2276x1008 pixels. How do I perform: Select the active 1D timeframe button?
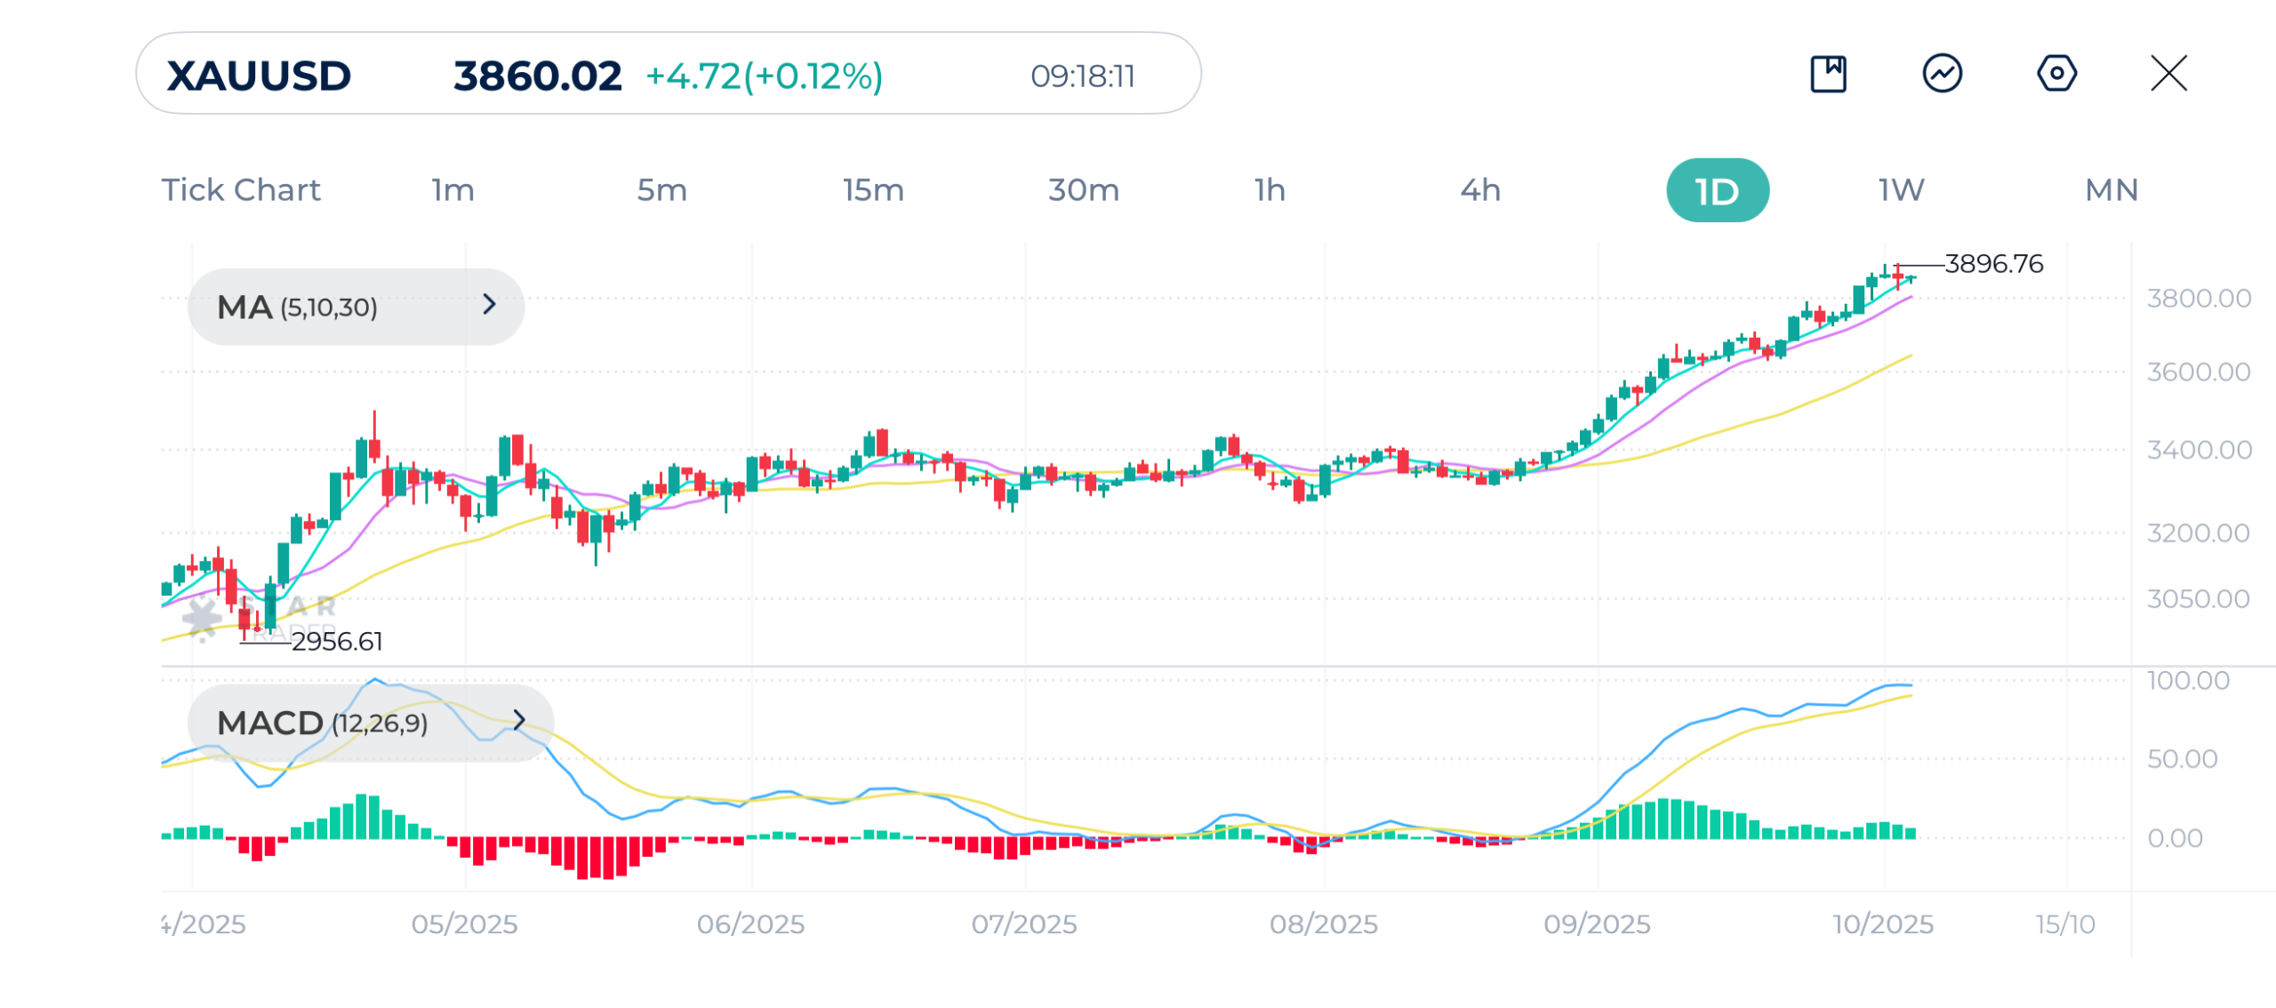coord(1717,191)
